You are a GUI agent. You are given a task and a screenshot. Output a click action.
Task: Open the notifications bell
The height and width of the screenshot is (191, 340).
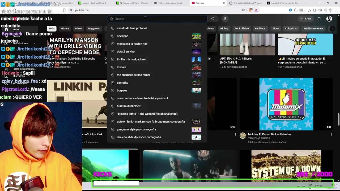click(x=319, y=19)
